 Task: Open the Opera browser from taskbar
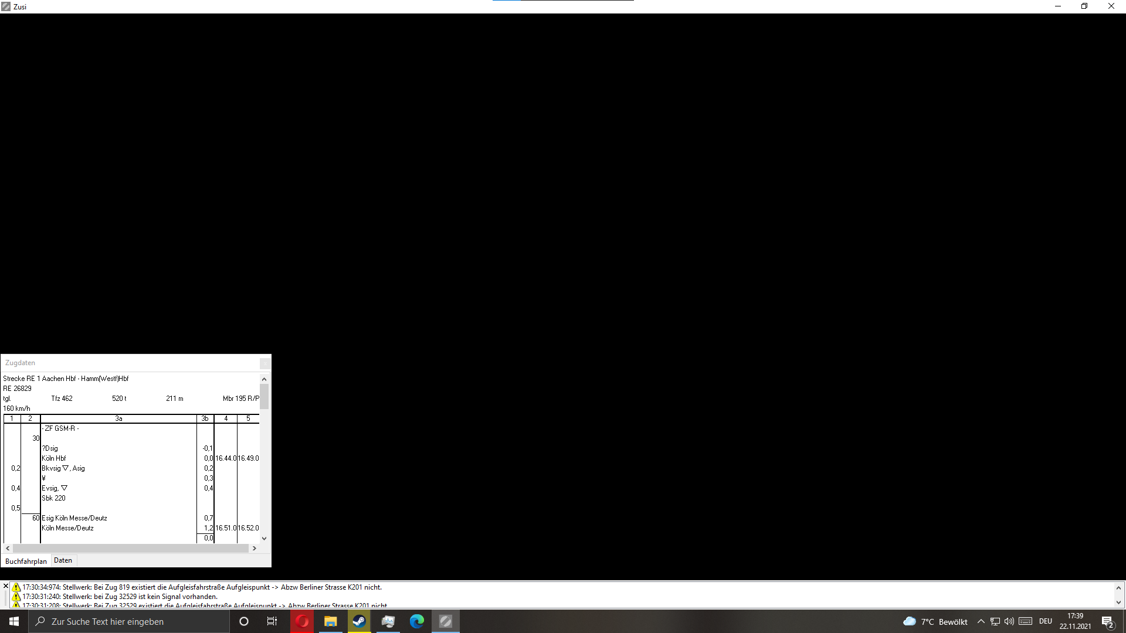pos(302,621)
